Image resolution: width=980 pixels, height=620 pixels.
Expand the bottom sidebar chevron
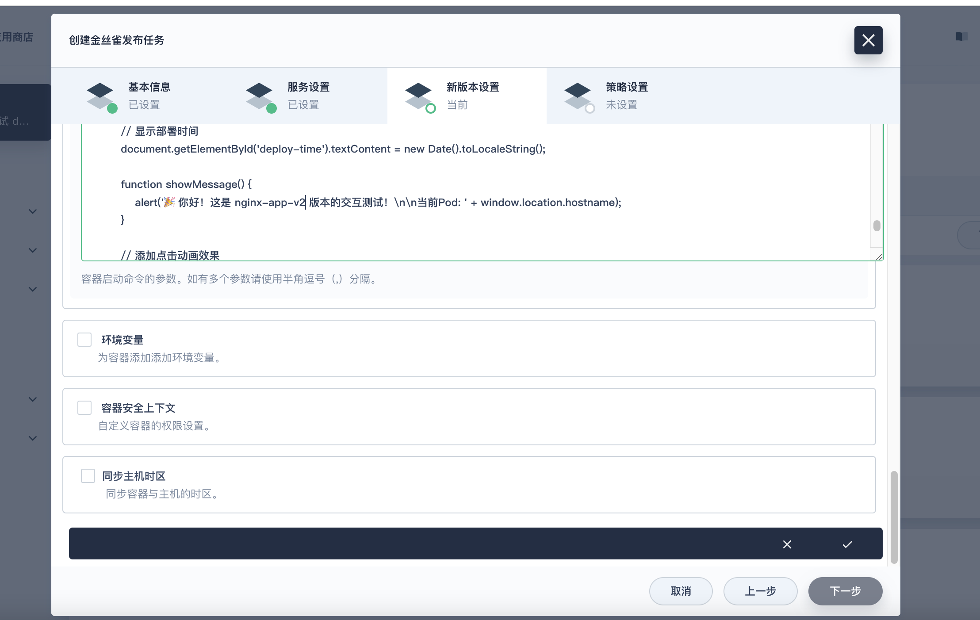(x=33, y=438)
